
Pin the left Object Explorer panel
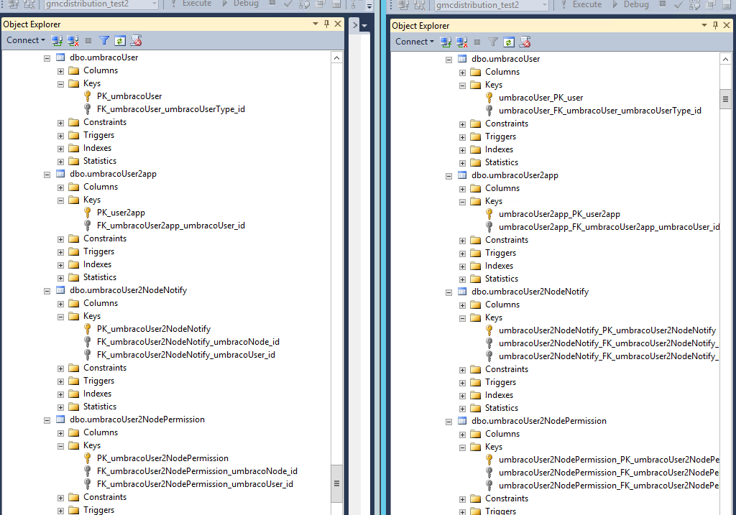[x=327, y=24]
